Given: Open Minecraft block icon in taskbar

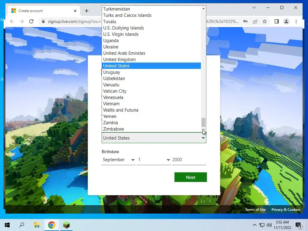Looking at the screenshot, I should (x=66, y=225).
